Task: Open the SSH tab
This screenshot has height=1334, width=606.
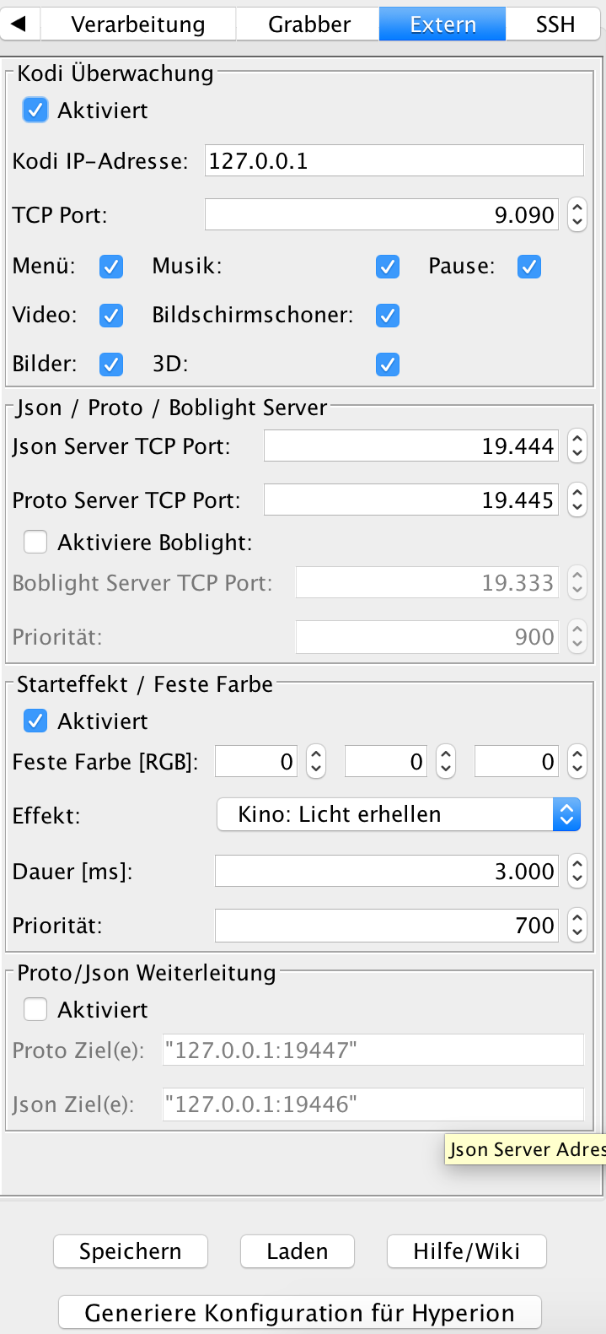Action: point(555,24)
